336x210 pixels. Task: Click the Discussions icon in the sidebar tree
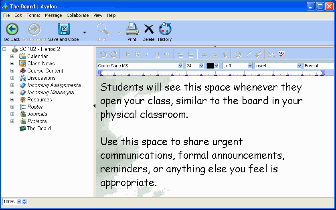22,78
